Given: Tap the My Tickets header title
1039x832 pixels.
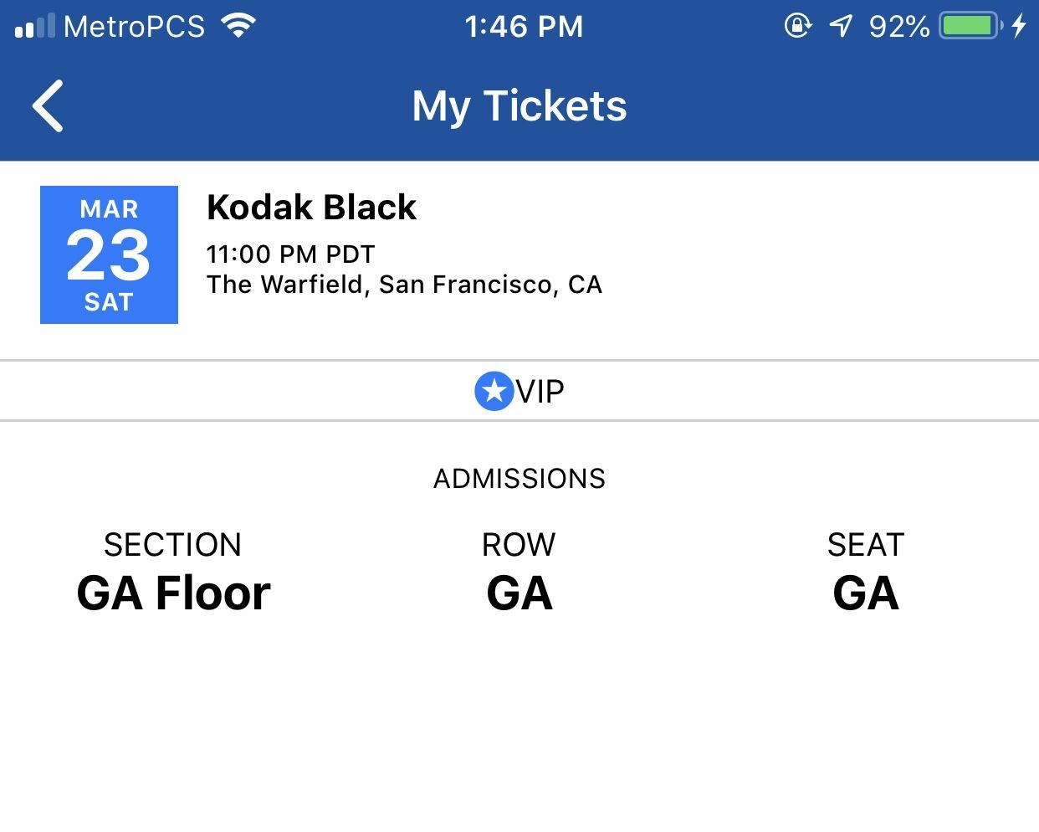Looking at the screenshot, I should 519,106.
